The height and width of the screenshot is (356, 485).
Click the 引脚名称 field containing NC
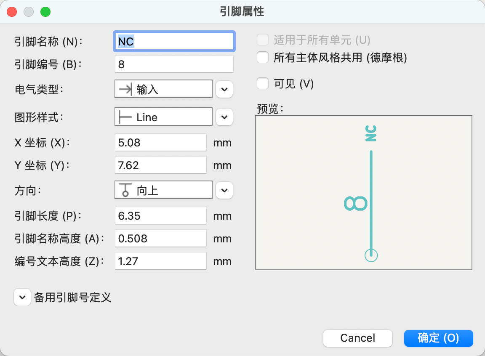pyautogui.click(x=173, y=42)
